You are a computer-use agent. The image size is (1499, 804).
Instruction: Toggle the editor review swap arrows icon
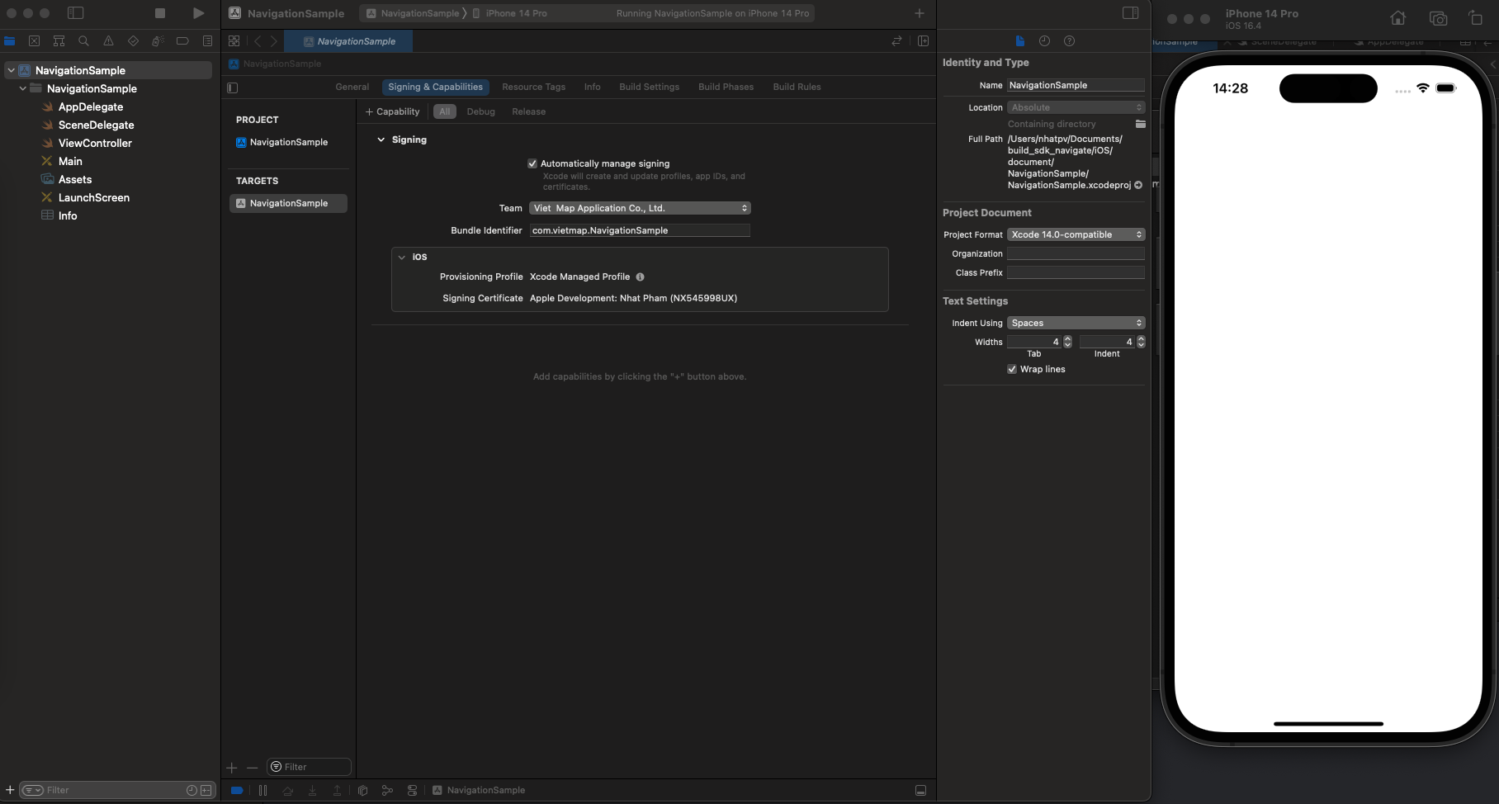(897, 40)
